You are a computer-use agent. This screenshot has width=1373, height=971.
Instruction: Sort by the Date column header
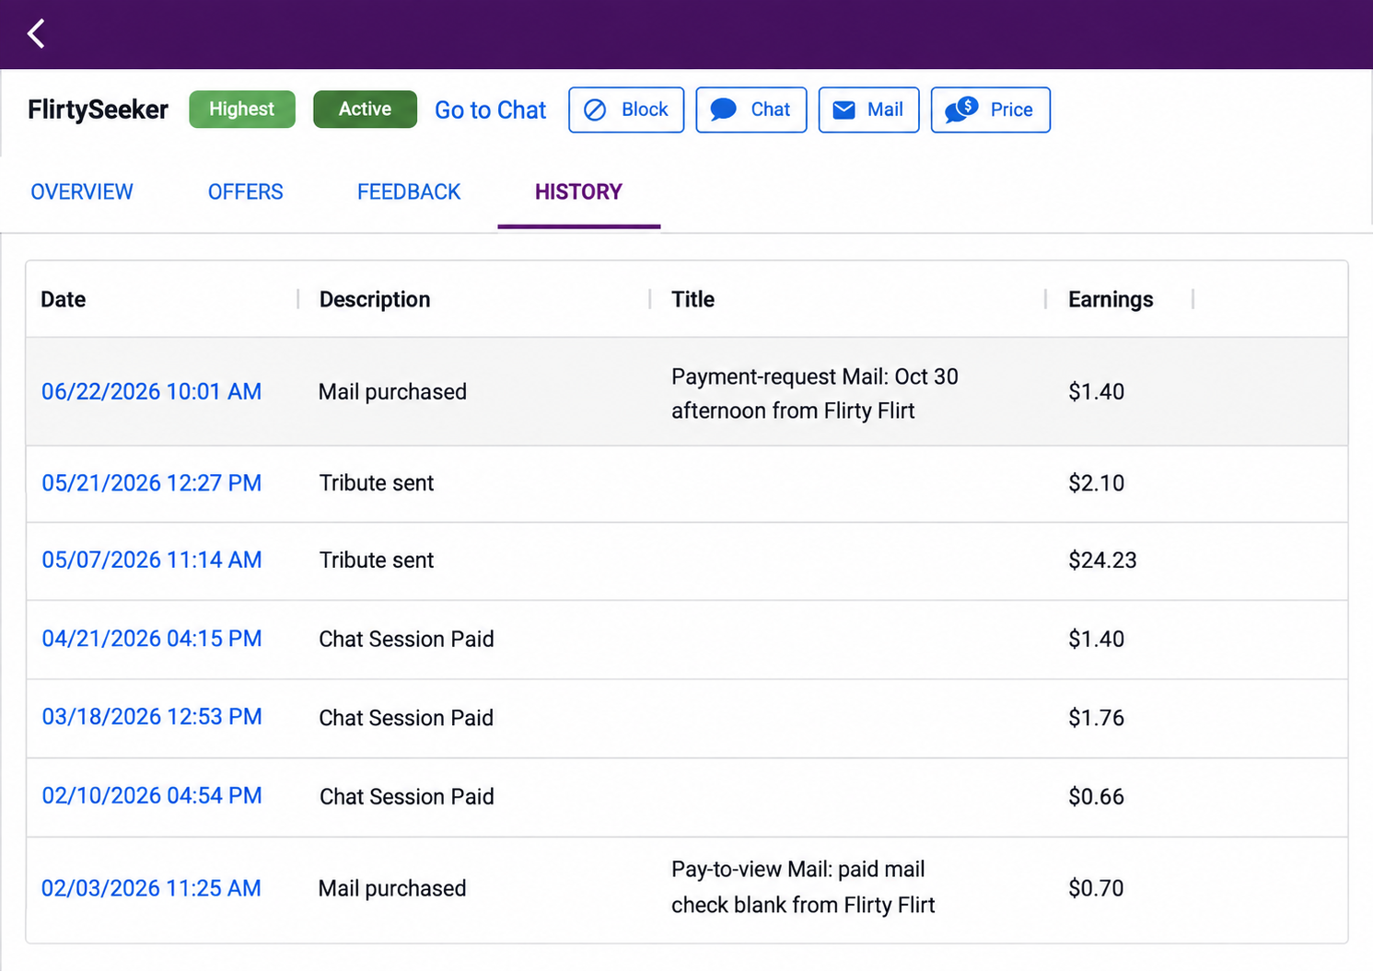point(64,299)
